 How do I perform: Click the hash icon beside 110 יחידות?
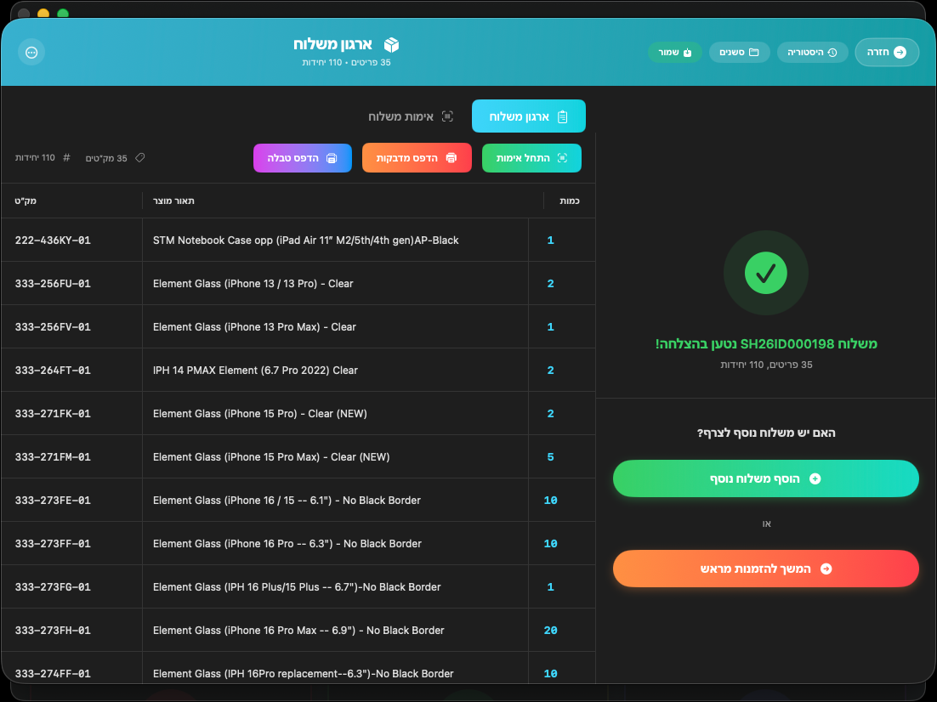66,157
